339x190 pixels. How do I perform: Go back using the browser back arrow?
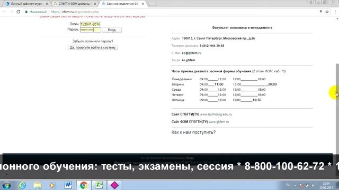tap(4, 12)
